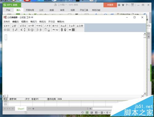This screenshot has width=154, height=117.
Task: Add new sheet with plus button
Action: (x=33, y=109)
